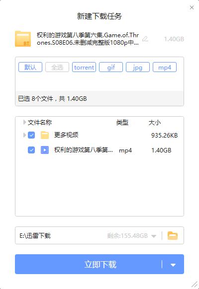Screen dimensions: 199x289
Task: Select the jpg file filter
Action: 138,67
